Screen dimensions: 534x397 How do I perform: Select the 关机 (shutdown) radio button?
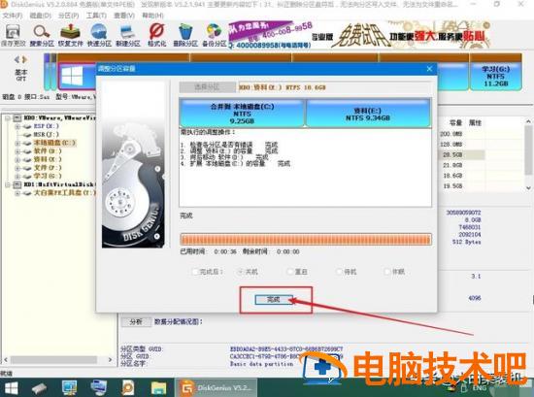(x=240, y=272)
